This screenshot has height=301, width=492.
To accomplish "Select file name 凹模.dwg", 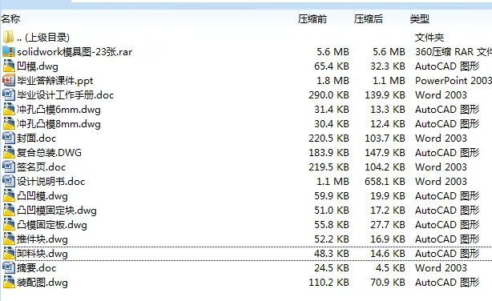I will (x=38, y=66).
